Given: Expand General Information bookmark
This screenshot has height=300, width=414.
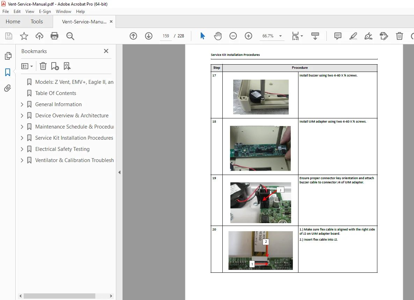Looking at the screenshot, I should point(22,104).
